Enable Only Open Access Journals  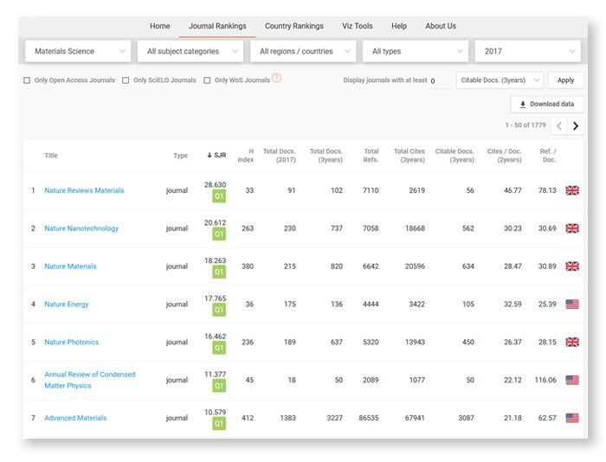coord(27,80)
